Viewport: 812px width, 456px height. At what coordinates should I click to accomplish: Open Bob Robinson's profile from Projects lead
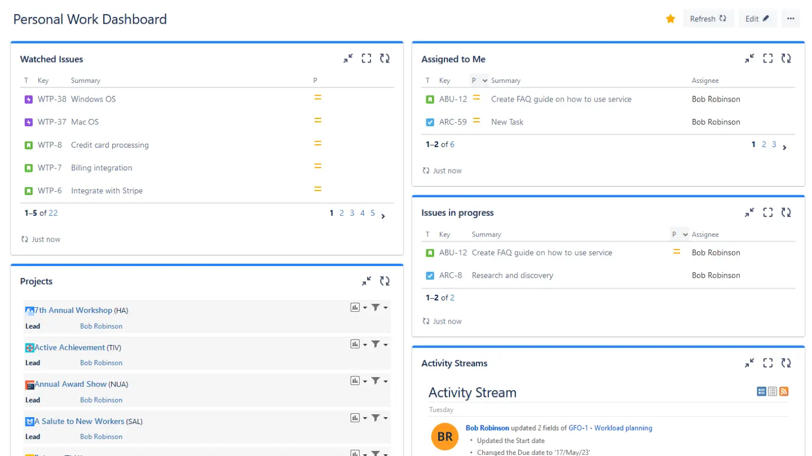click(101, 326)
